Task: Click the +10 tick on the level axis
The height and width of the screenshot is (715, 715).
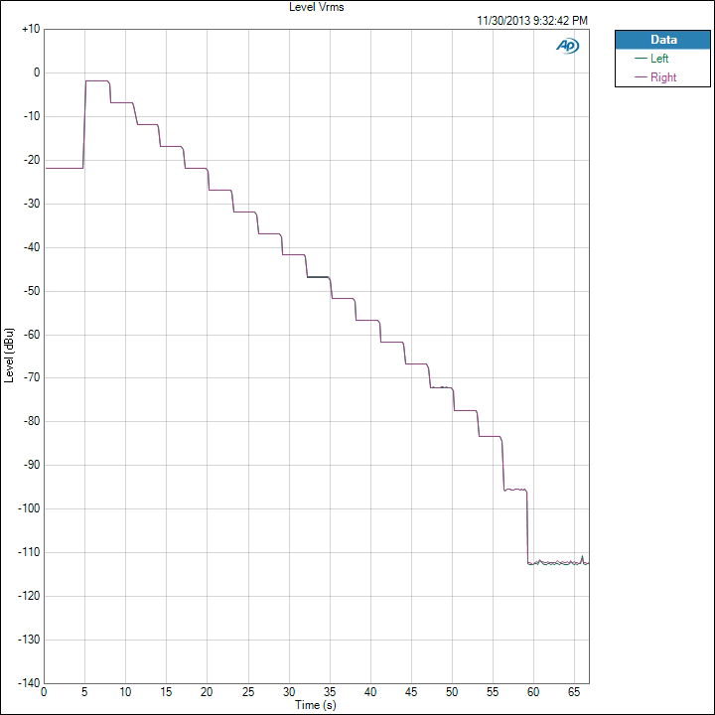Action: (29, 29)
